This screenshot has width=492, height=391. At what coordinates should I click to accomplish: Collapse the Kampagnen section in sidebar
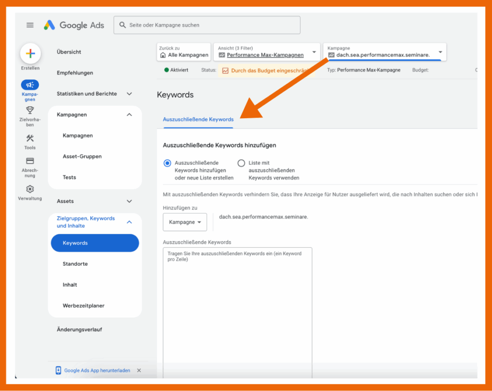pos(129,114)
